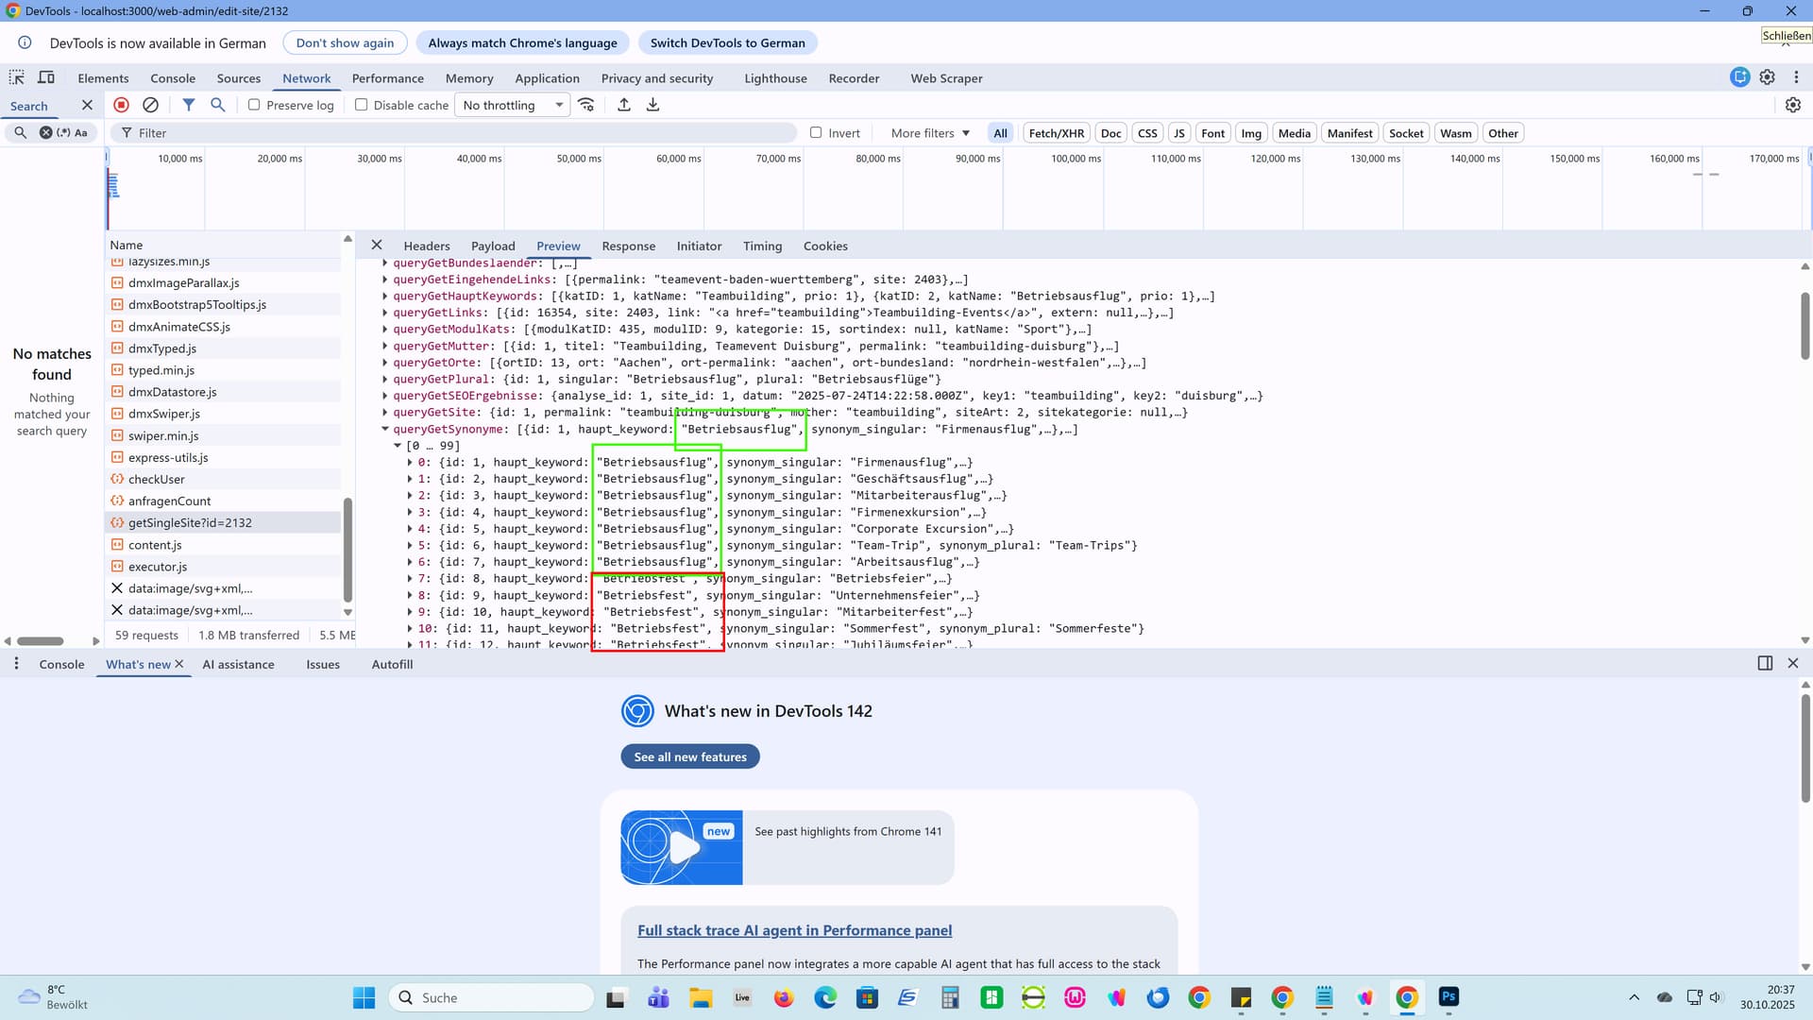Open the No throttling dropdown
Viewport: 1813px width, 1020px height.
click(x=513, y=105)
